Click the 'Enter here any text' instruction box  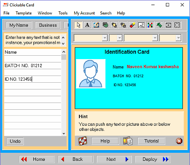coord(33,40)
